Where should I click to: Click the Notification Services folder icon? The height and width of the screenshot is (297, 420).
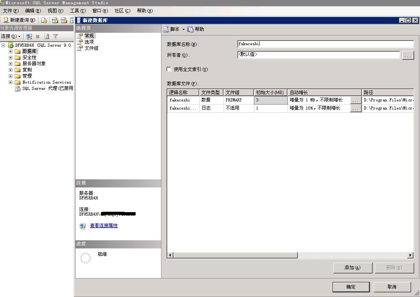point(18,82)
